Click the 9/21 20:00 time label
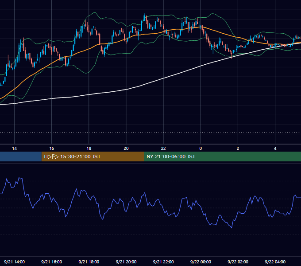The image size is (301, 266). (x=126, y=262)
